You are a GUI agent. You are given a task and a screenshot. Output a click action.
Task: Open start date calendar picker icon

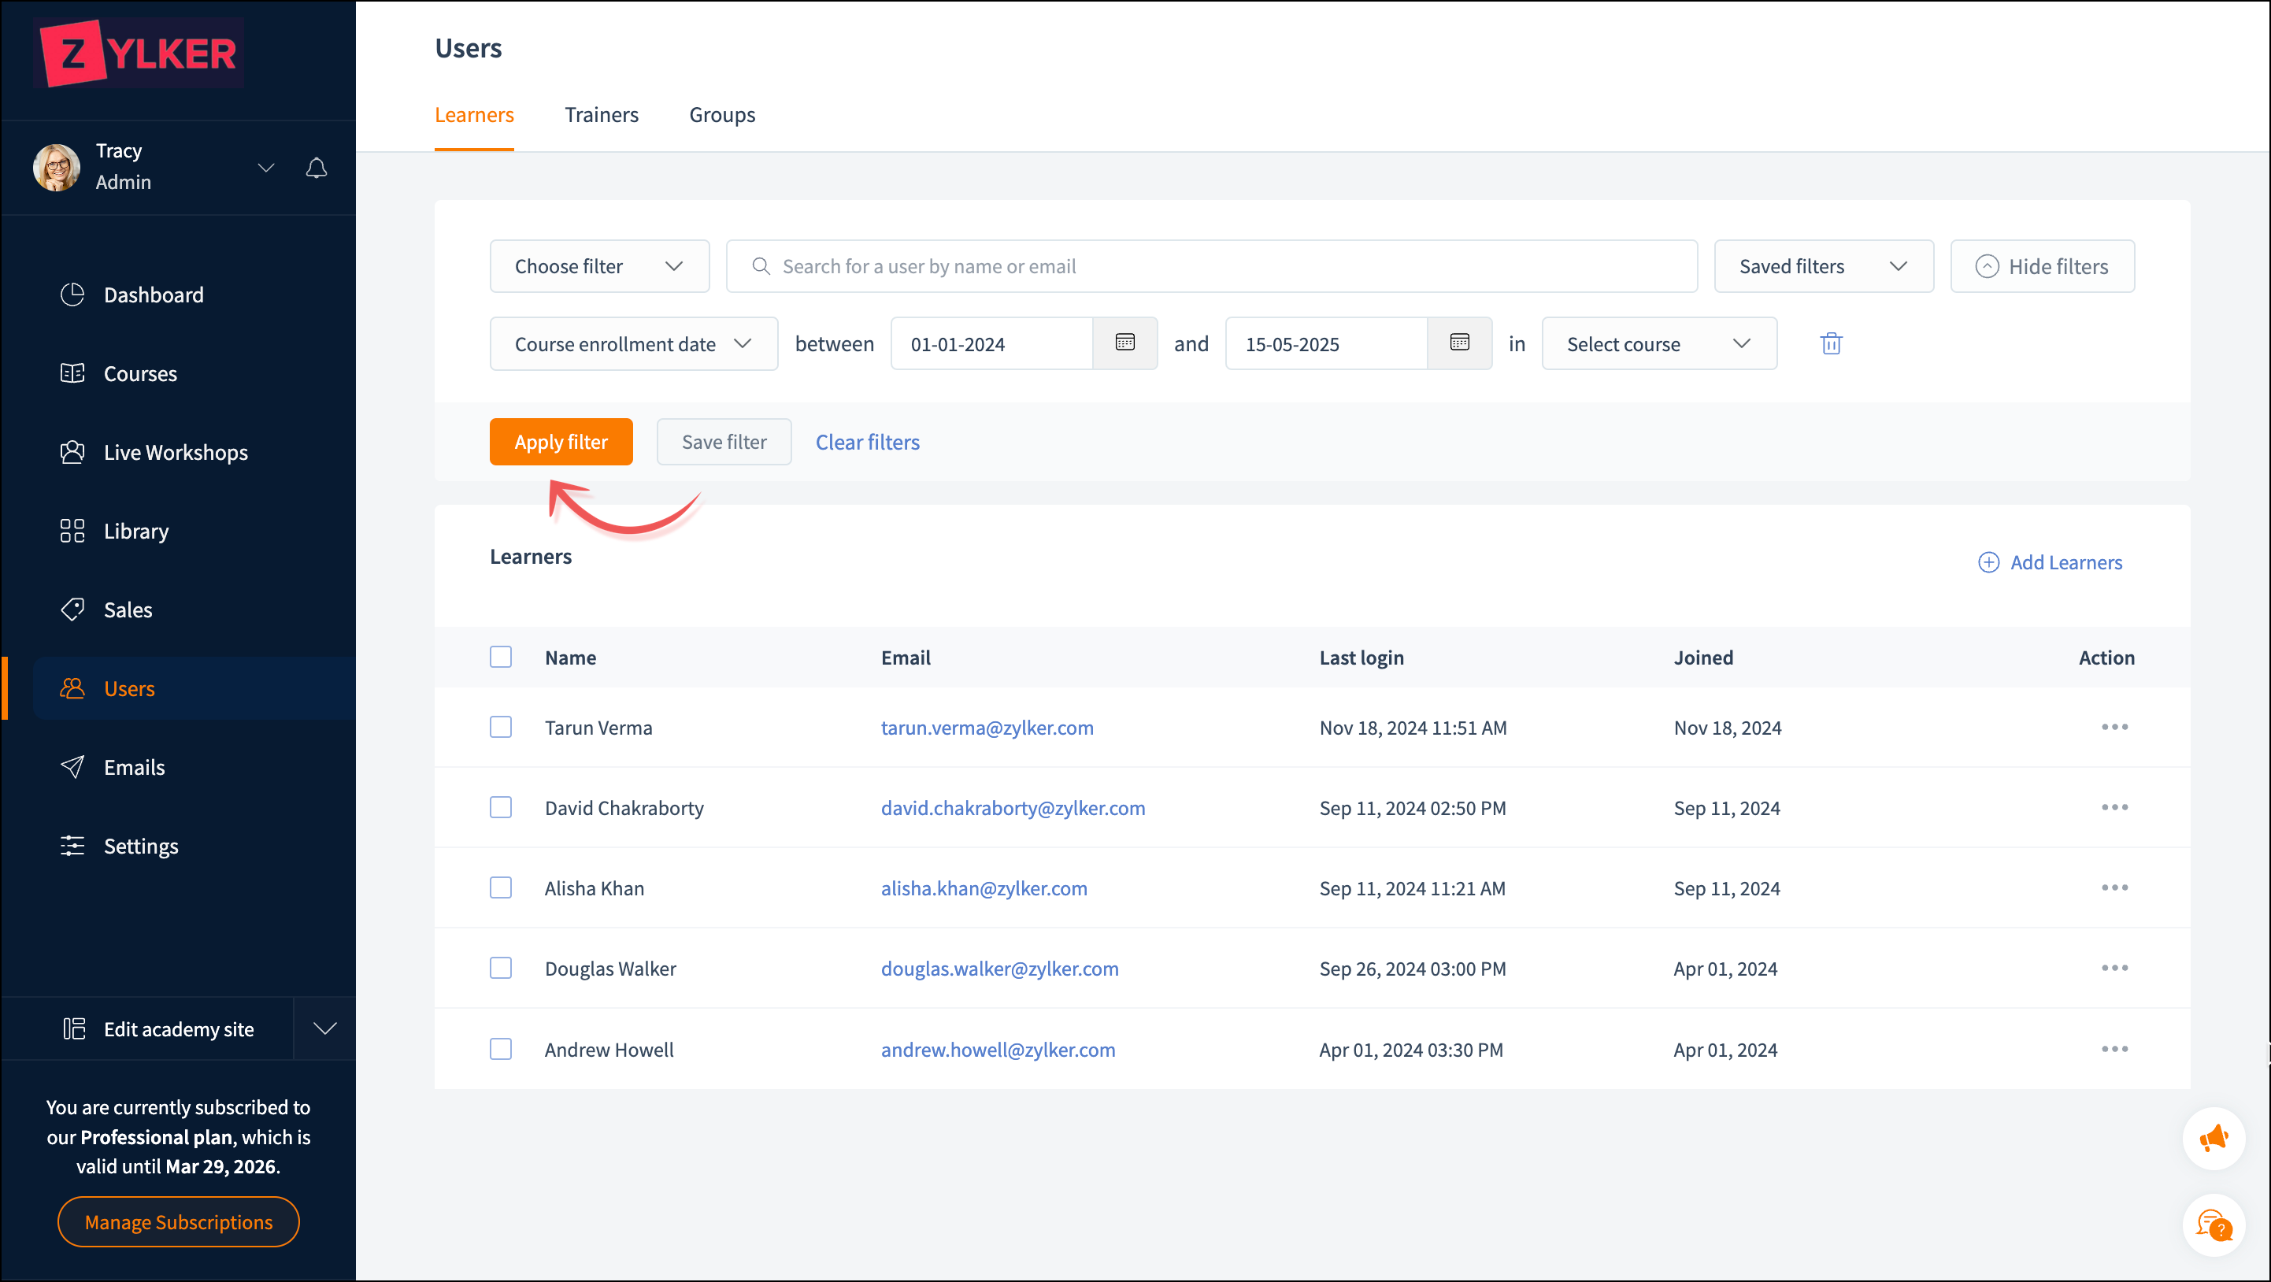tap(1124, 343)
